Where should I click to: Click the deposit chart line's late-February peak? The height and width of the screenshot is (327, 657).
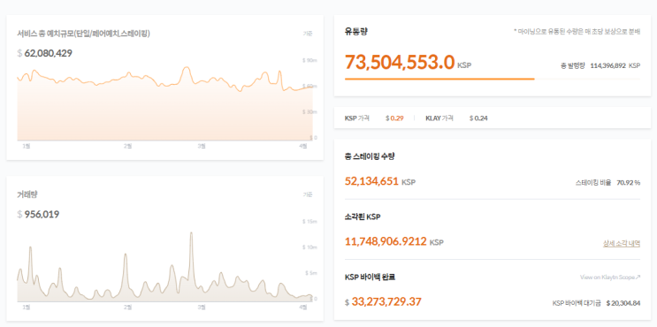click(x=187, y=67)
